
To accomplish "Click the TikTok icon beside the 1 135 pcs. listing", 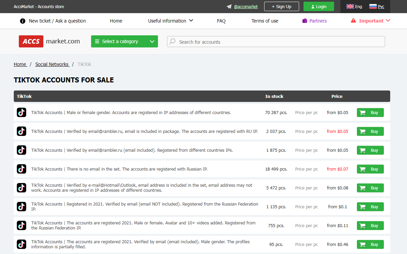I will 22,207.
